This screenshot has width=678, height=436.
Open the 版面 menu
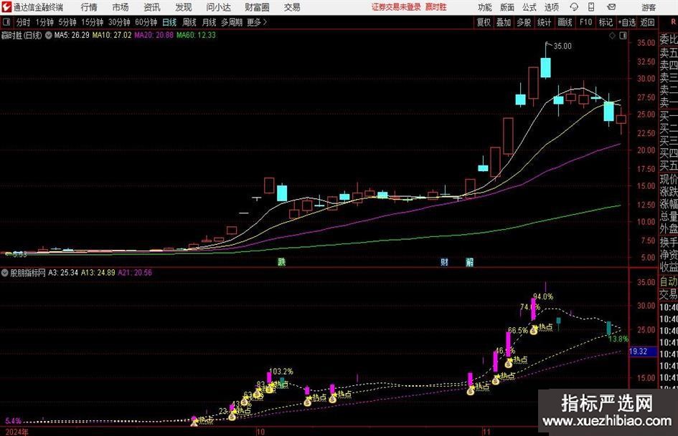pyautogui.click(x=507, y=7)
